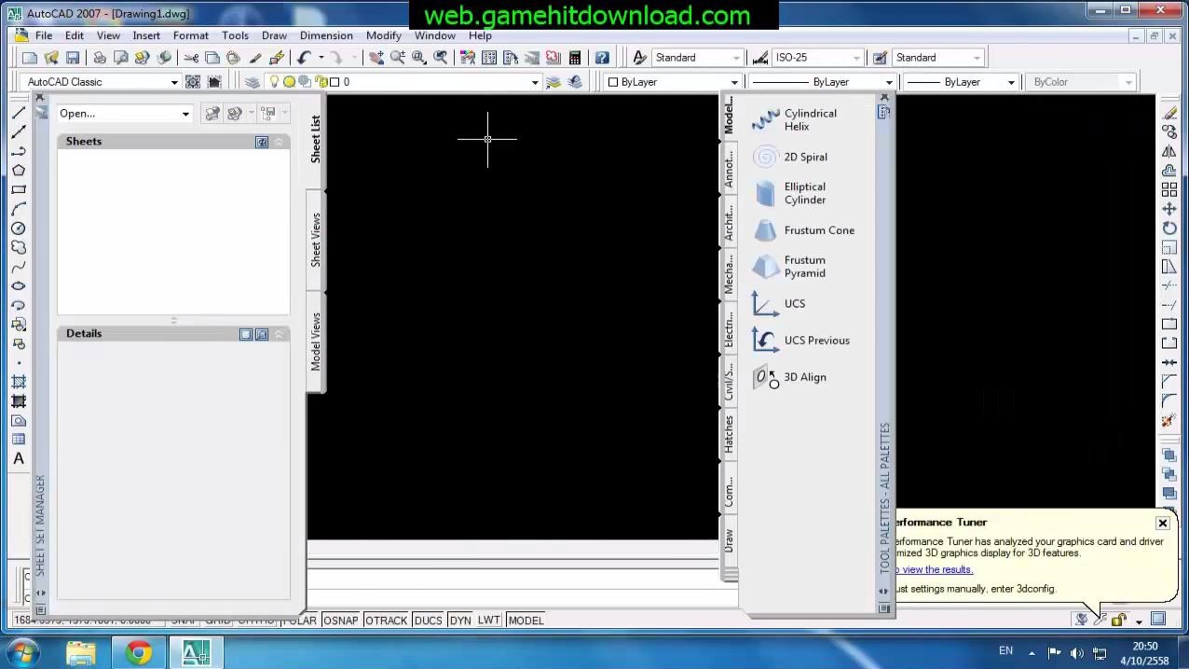The image size is (1189, 669).
Task: Open the Draw menu
Action: click(274, 35)
